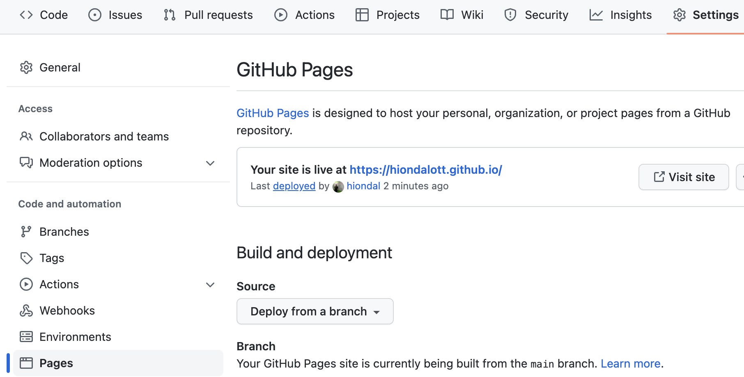Click the Webhooks icon in sidebar

pos(26,310)
